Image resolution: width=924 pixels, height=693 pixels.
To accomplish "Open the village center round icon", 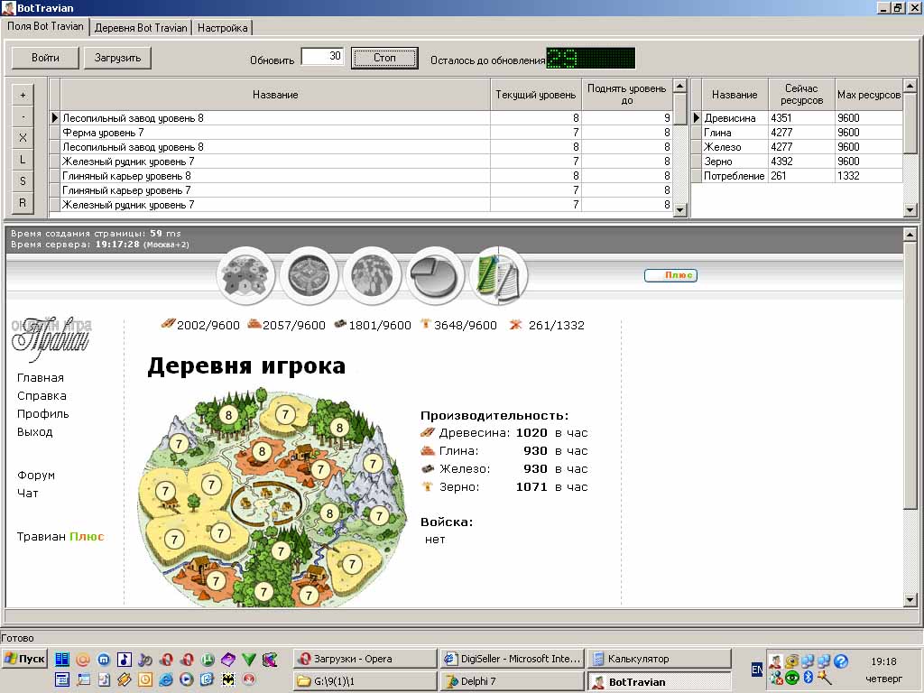I will click(x=310, y=275).
